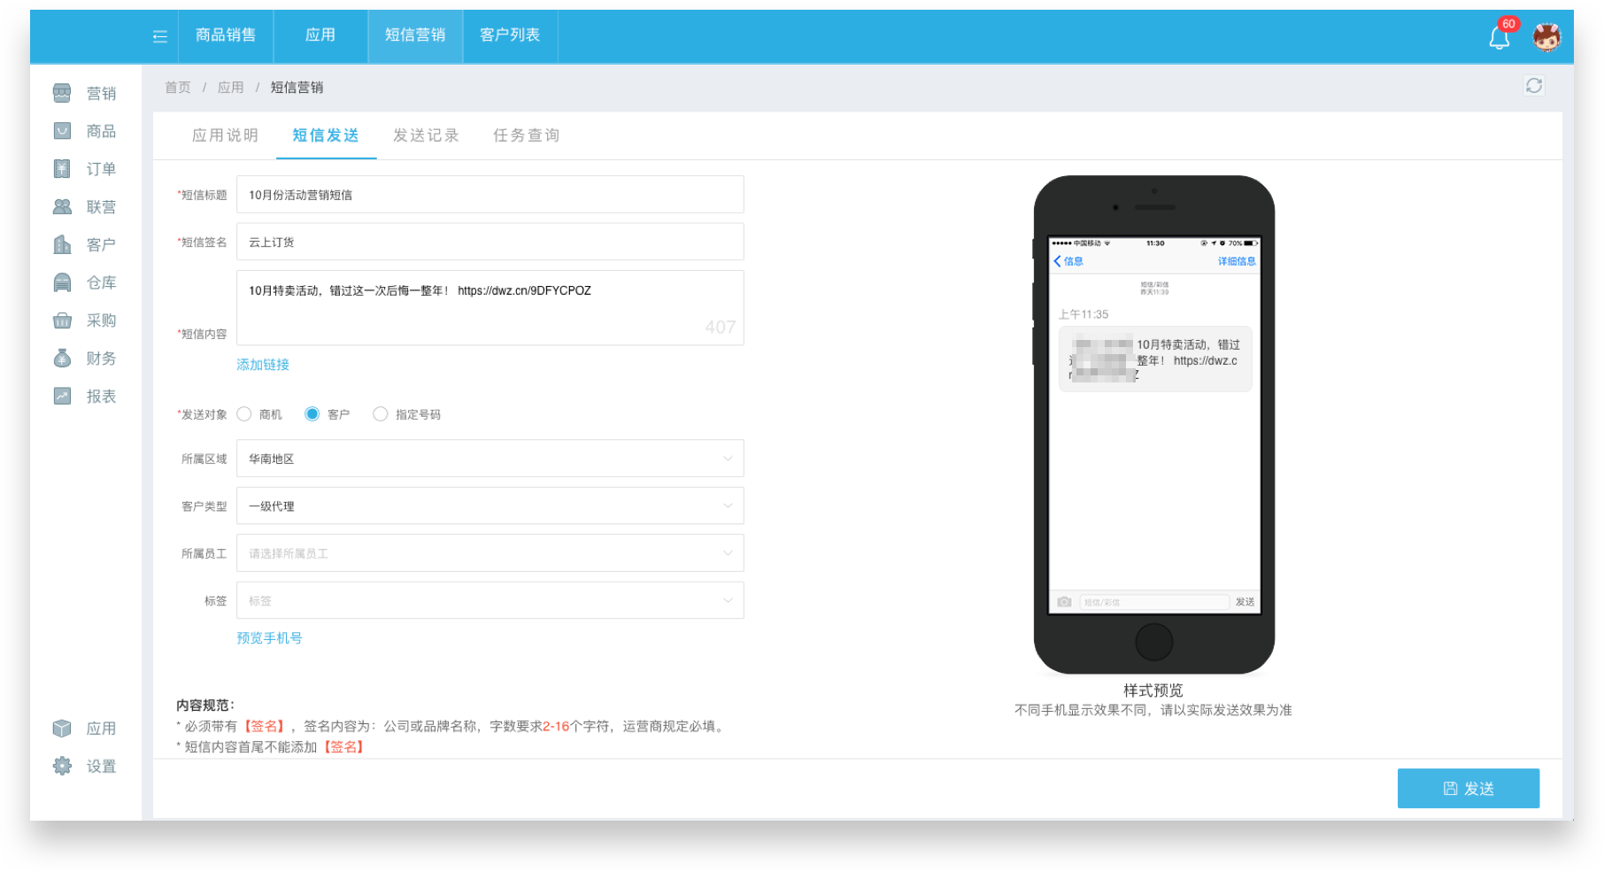Open the user avatar menu
1604x872 pixels.
(1546, 36)
